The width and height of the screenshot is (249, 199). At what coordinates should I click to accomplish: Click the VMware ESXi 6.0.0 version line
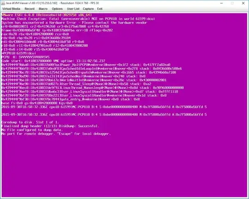click(x=47, y=15)
